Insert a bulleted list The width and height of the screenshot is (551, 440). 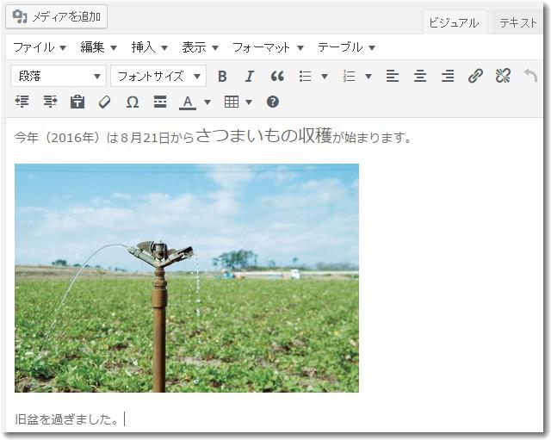pyautogui.click(x=305, y=76)
